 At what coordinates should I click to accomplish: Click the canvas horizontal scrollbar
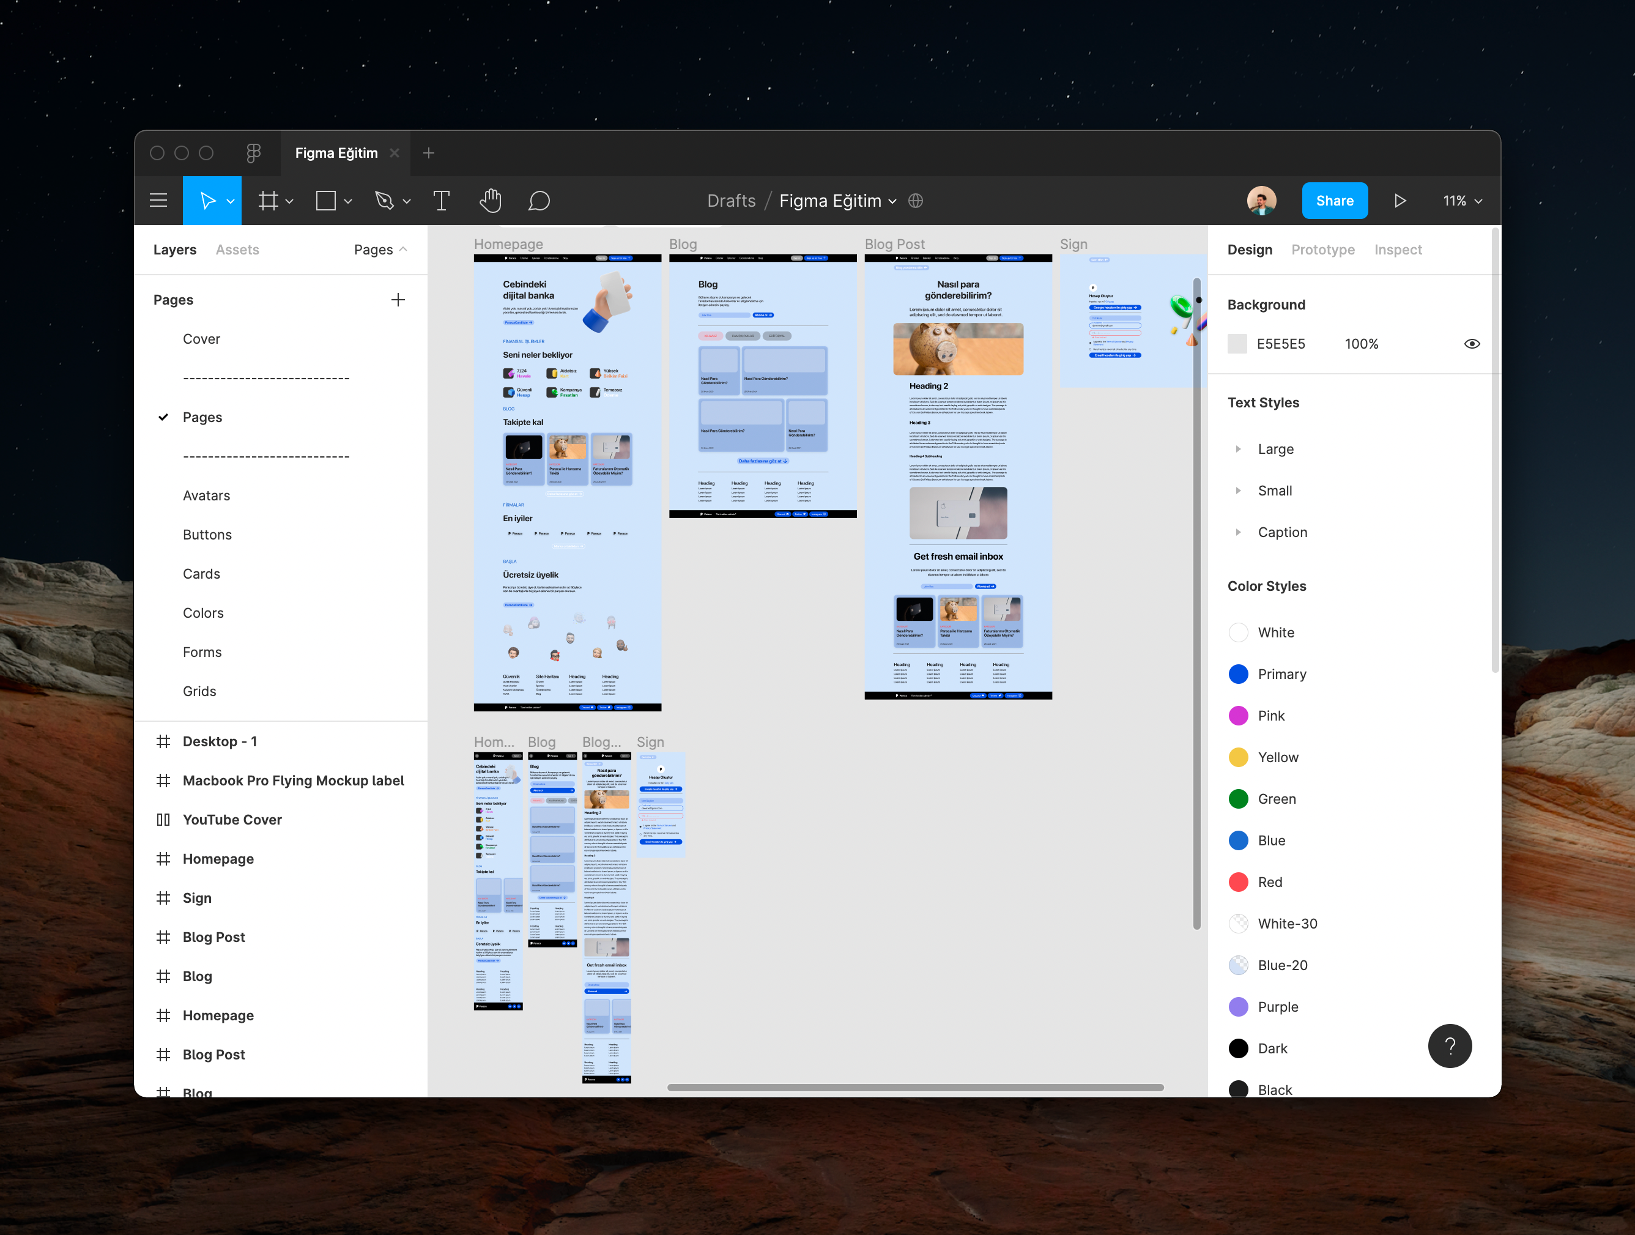pyautogui.click(x=915, y=1087)
